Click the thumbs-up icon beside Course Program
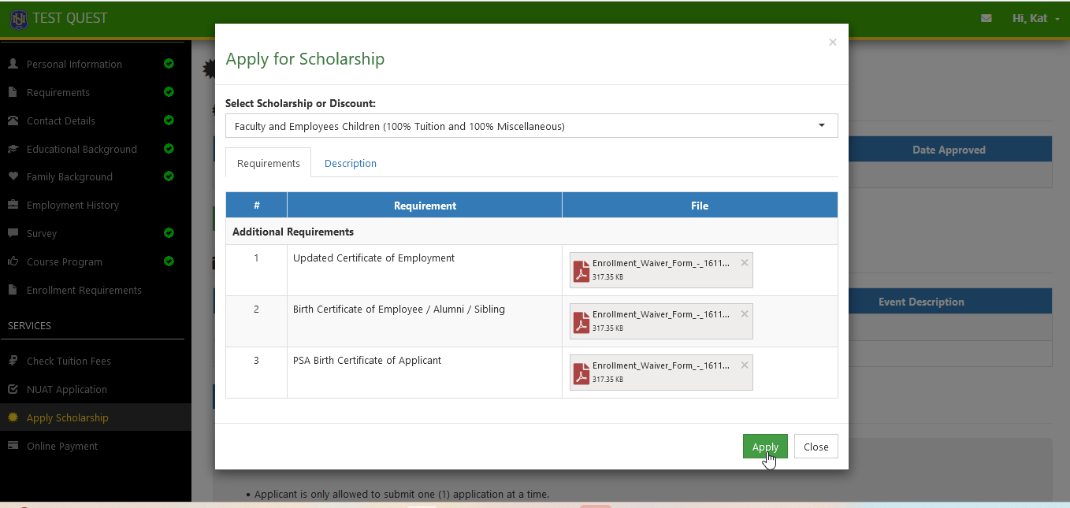 click(x=13, y=261)
